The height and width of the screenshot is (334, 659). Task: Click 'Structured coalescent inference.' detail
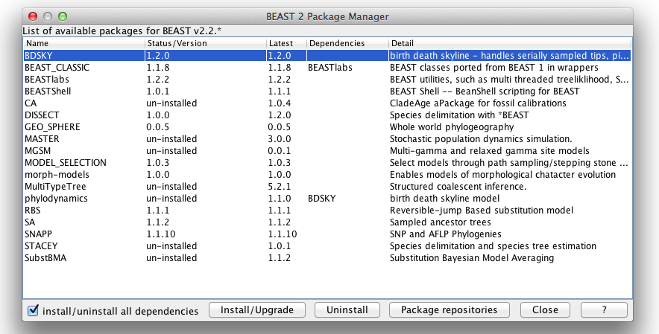coord(458,186)
